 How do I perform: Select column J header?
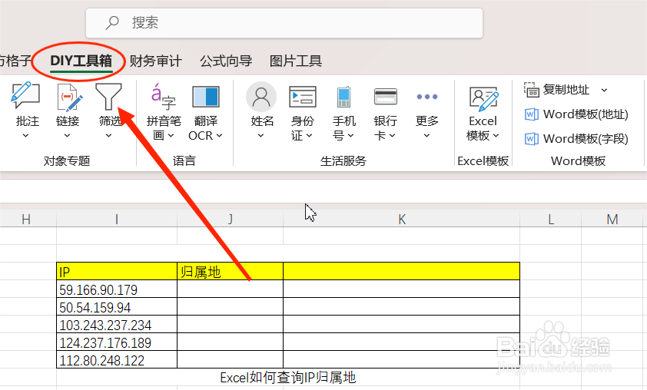point(231,219)
